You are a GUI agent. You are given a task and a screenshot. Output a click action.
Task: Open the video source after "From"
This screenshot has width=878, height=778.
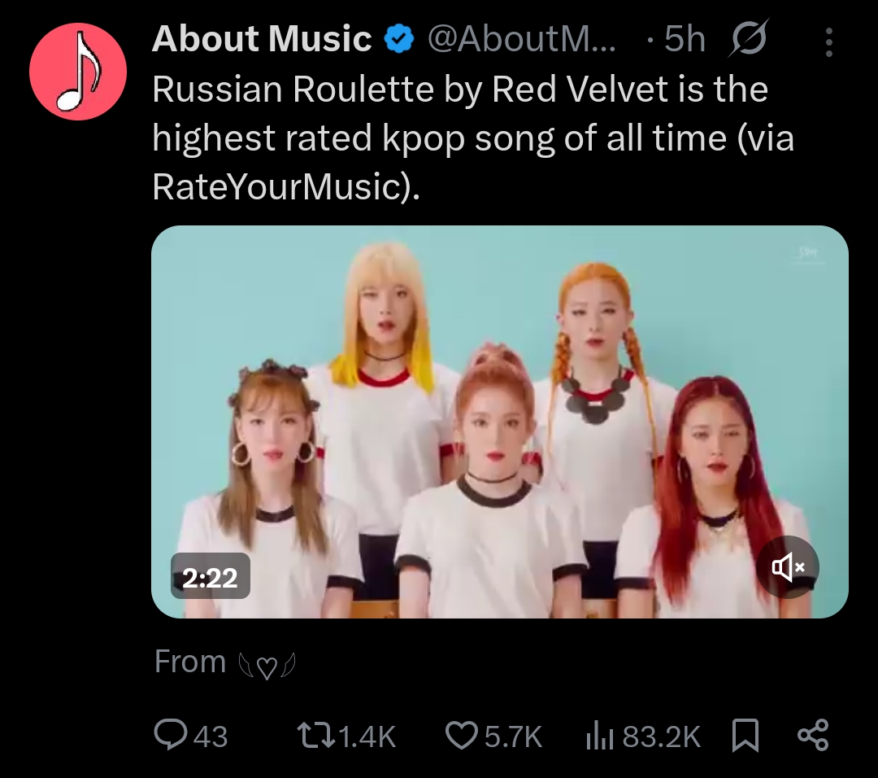click(x=266, y=664)
